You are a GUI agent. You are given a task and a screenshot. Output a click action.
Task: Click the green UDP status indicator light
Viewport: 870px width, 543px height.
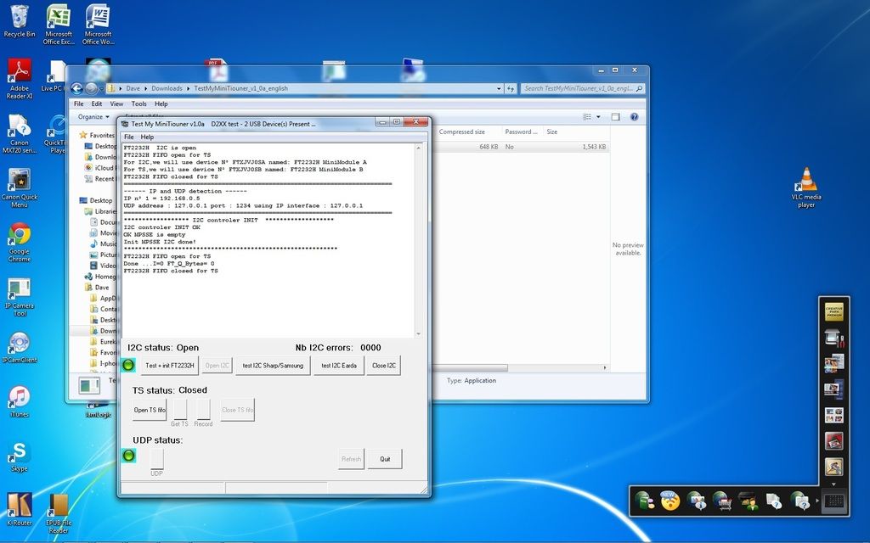pos(129,456)
